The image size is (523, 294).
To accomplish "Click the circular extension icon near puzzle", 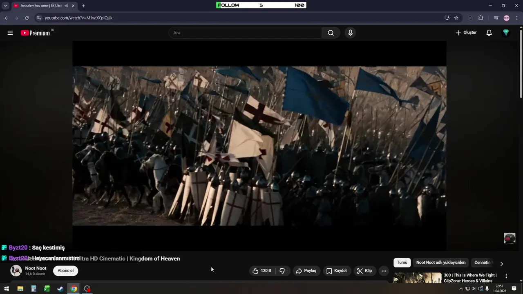I will click(x=470, y=18).
